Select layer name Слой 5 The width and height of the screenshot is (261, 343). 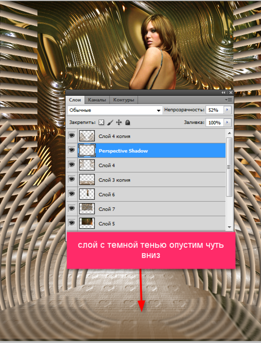[106, 224]
